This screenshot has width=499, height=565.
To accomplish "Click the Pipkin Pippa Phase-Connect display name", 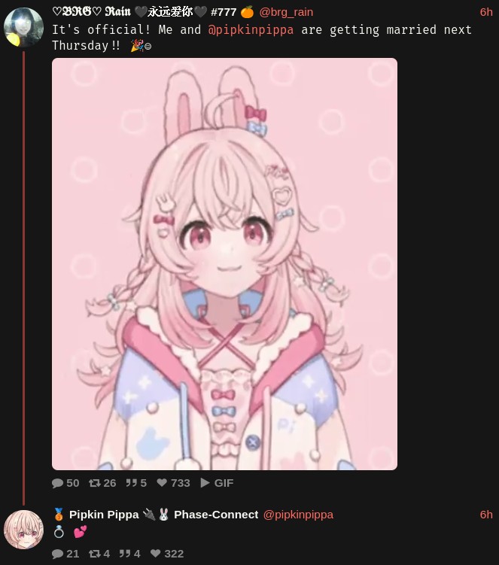I will 155,515.
